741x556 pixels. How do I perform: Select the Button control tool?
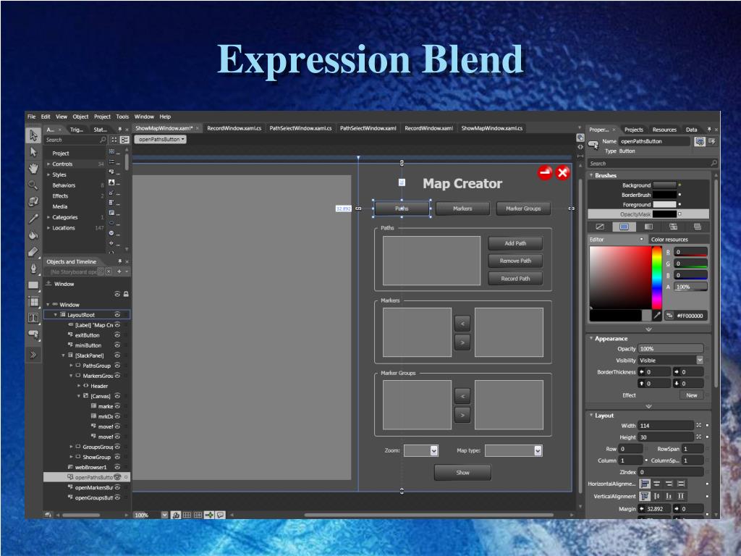33,334
